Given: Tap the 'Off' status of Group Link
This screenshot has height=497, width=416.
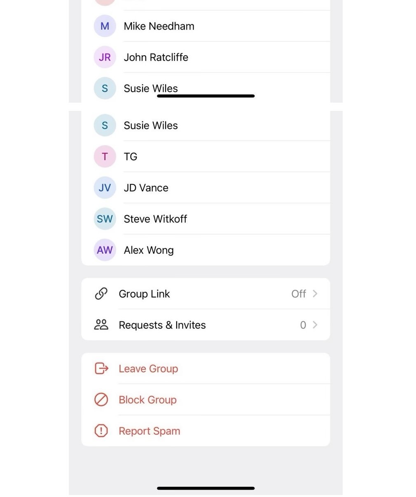Looking at the screenshot, I should (299, 294).
